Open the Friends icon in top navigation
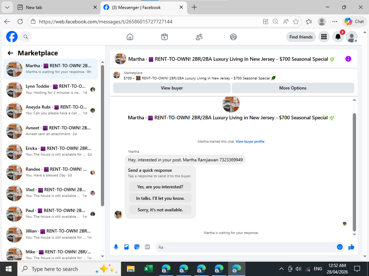The image size is (369, 276). tap(199, 37)
